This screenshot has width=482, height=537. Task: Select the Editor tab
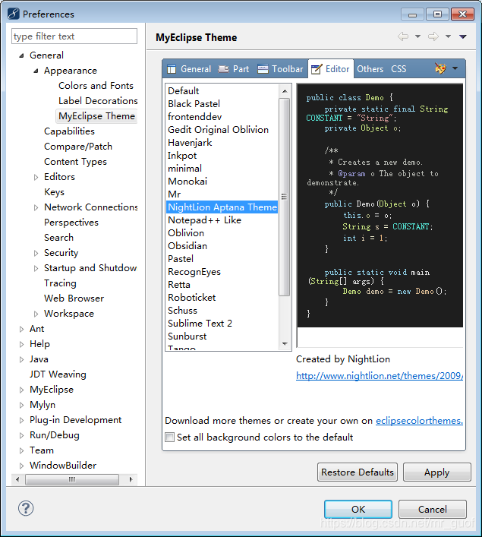click(x=330, y=69)
